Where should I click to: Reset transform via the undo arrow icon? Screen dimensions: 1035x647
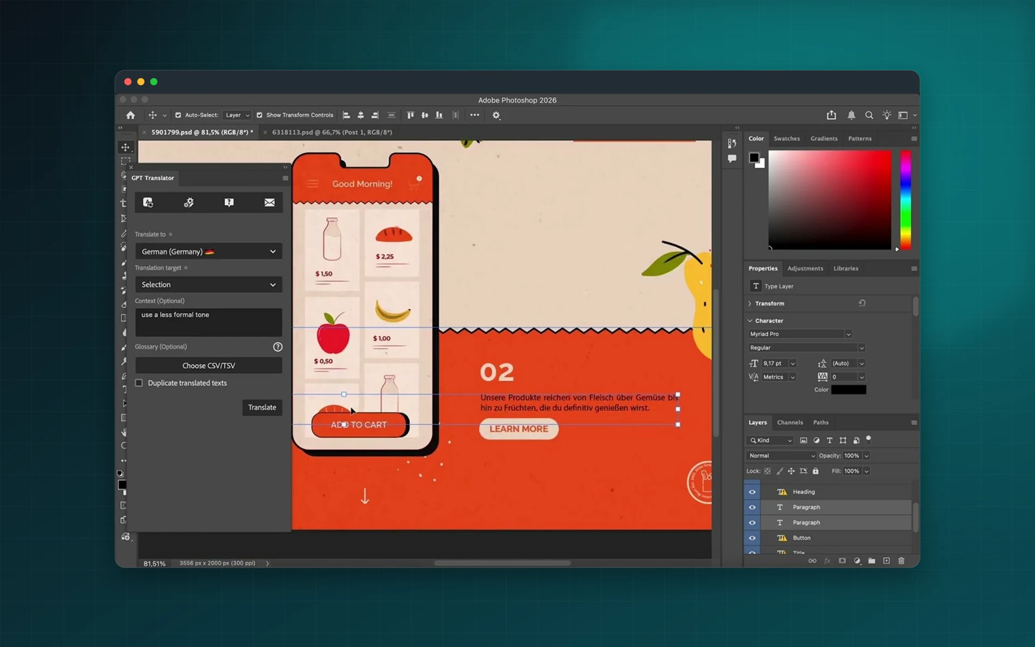[x=862, y=303]
